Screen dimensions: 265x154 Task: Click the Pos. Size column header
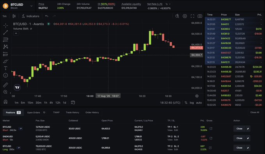tap(40, 121)
